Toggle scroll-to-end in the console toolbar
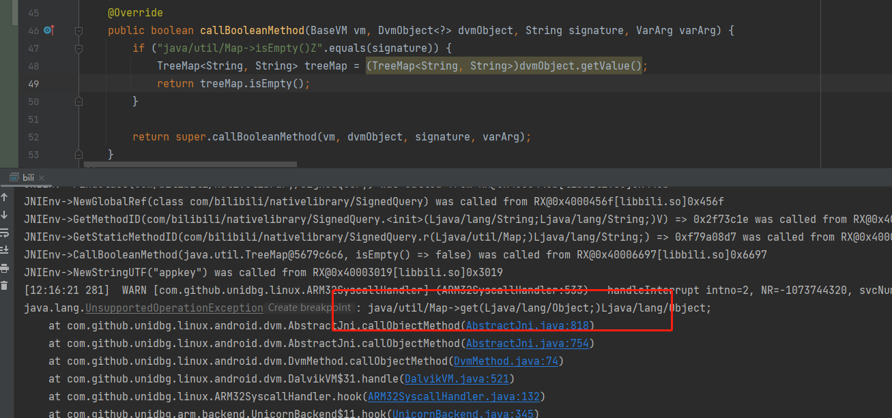The width and height of the screenshot is (892, 418). pyautogui.click(x=5, y=248)
